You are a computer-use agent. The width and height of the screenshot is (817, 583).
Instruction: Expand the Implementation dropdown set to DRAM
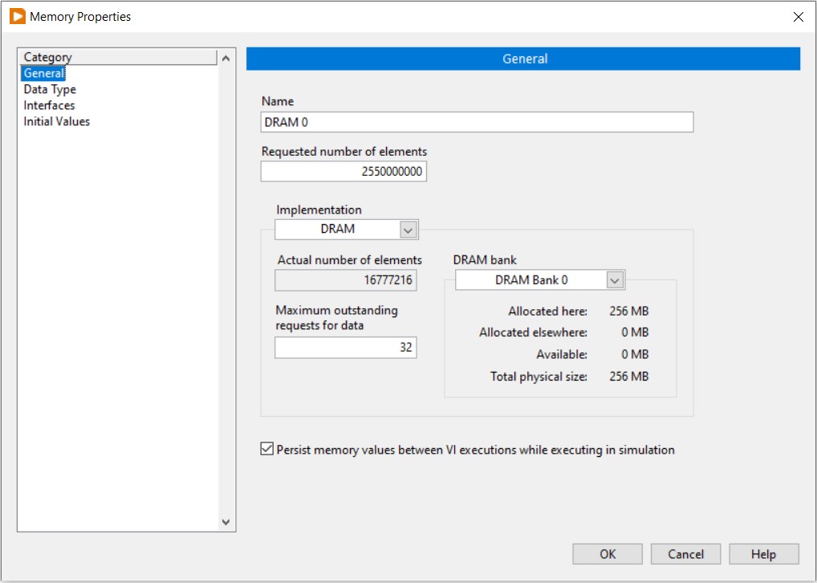(x=408, y=230)
